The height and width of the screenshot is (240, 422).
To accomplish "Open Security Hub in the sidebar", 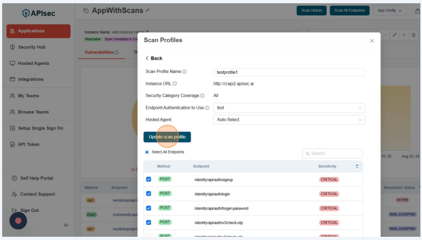I will 31,47.
